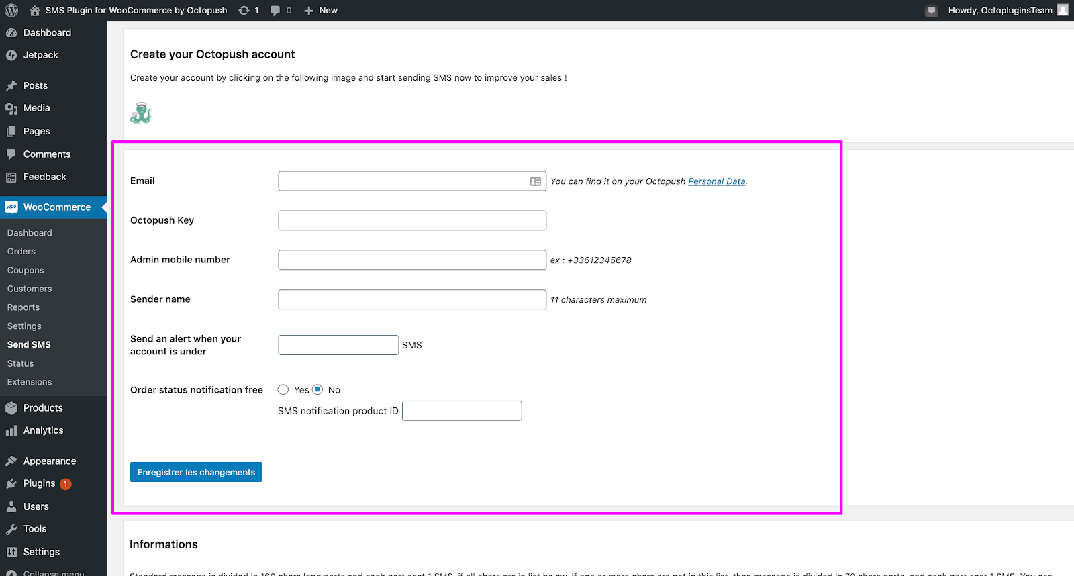Select No for order status notification free
This screenshot has width=1074, height=576.
click(x=318, y=389)
